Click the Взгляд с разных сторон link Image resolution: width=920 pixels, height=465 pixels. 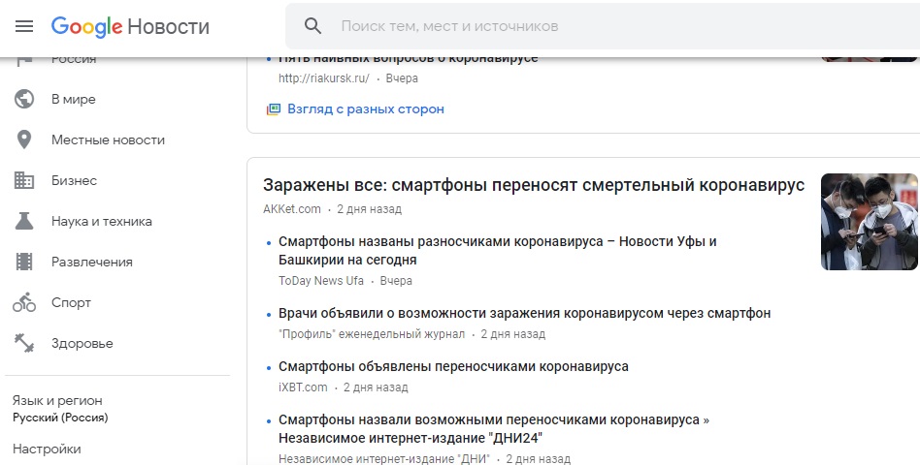[x=366, y=108]
